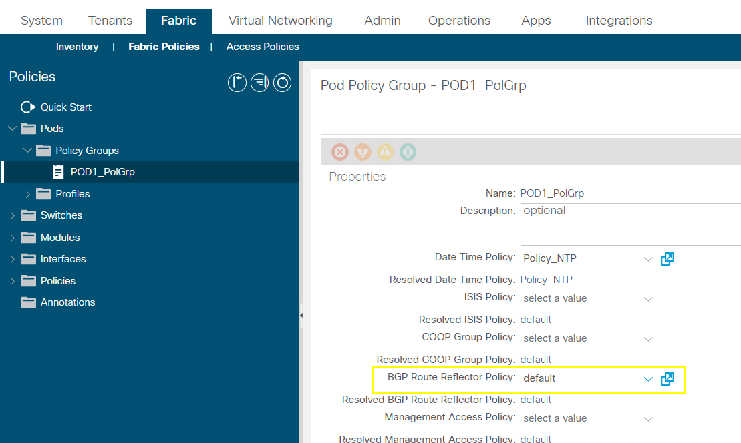Open the Virtual Networking tab

click(x=280, y=21)
